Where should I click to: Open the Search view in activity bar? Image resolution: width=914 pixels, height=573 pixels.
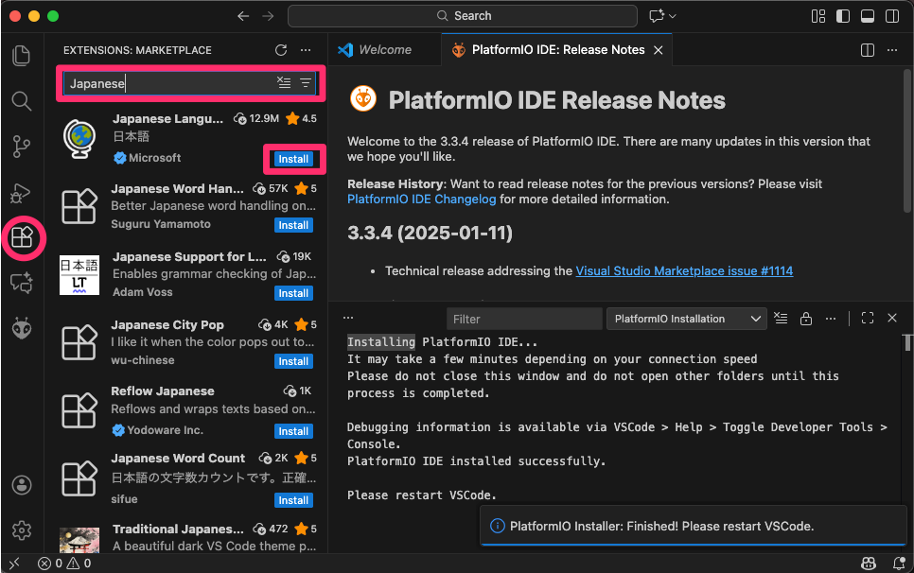click(21, 100)
